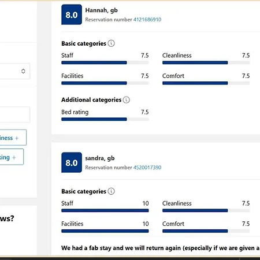Click sandra's Comfort rating bar

click(206, 231)
